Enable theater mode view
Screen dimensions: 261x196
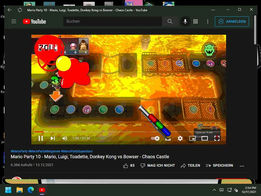205,138
